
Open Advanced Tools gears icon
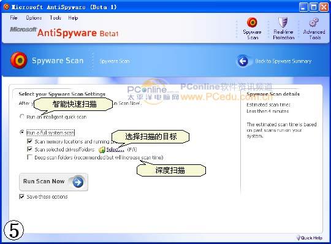(x=314, y=23)
